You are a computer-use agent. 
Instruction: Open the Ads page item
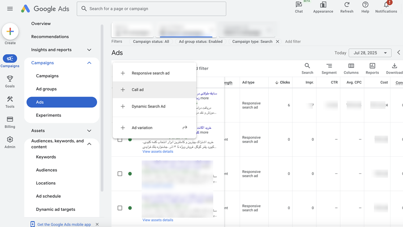62,102
